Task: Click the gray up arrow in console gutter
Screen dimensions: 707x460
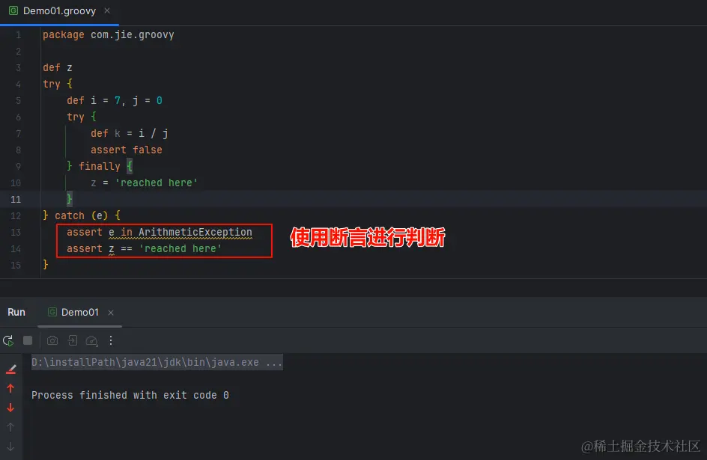Action: click(x=10, y=427)
